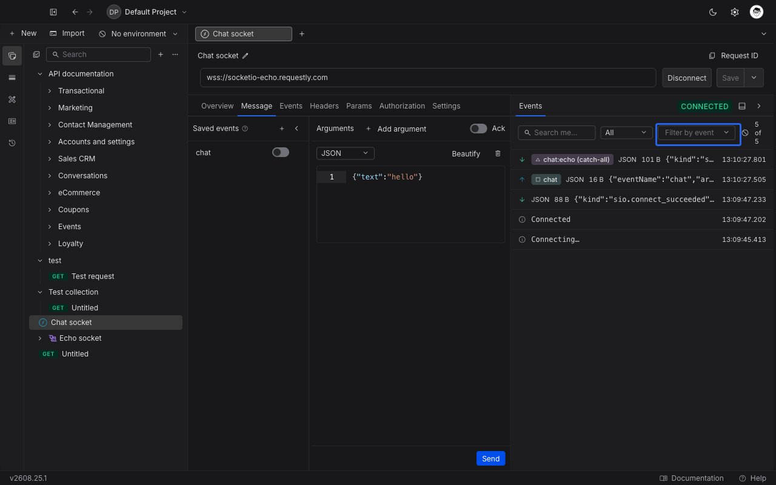
Task: Go forward with the right arrow
Action: 90,12
